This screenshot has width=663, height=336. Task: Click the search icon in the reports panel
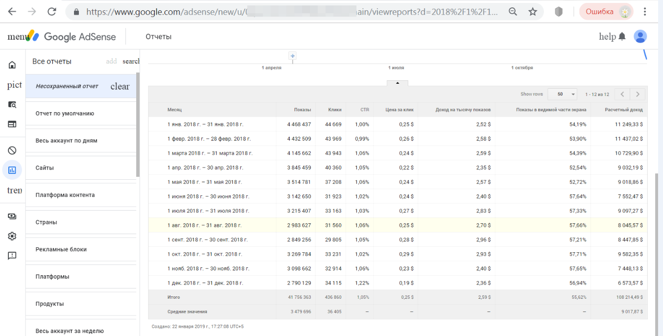(131, 61)
